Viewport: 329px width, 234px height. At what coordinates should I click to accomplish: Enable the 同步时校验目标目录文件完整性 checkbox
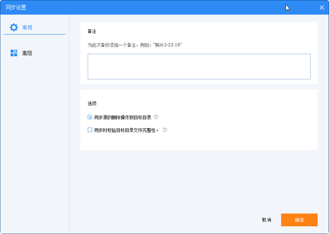click(x=90, y=130)
